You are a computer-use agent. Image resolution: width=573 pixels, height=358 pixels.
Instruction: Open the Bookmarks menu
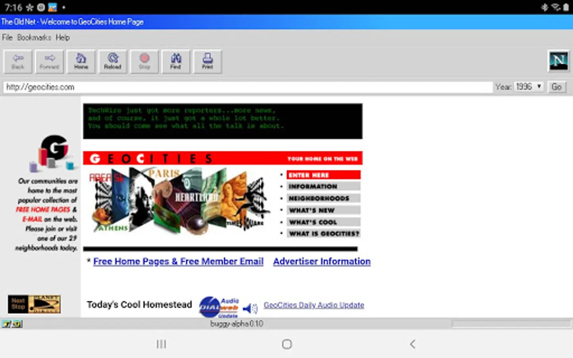[34, 37]
